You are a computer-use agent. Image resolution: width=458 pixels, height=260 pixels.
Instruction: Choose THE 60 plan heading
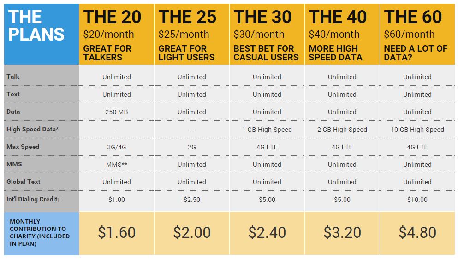coord(413,18)
